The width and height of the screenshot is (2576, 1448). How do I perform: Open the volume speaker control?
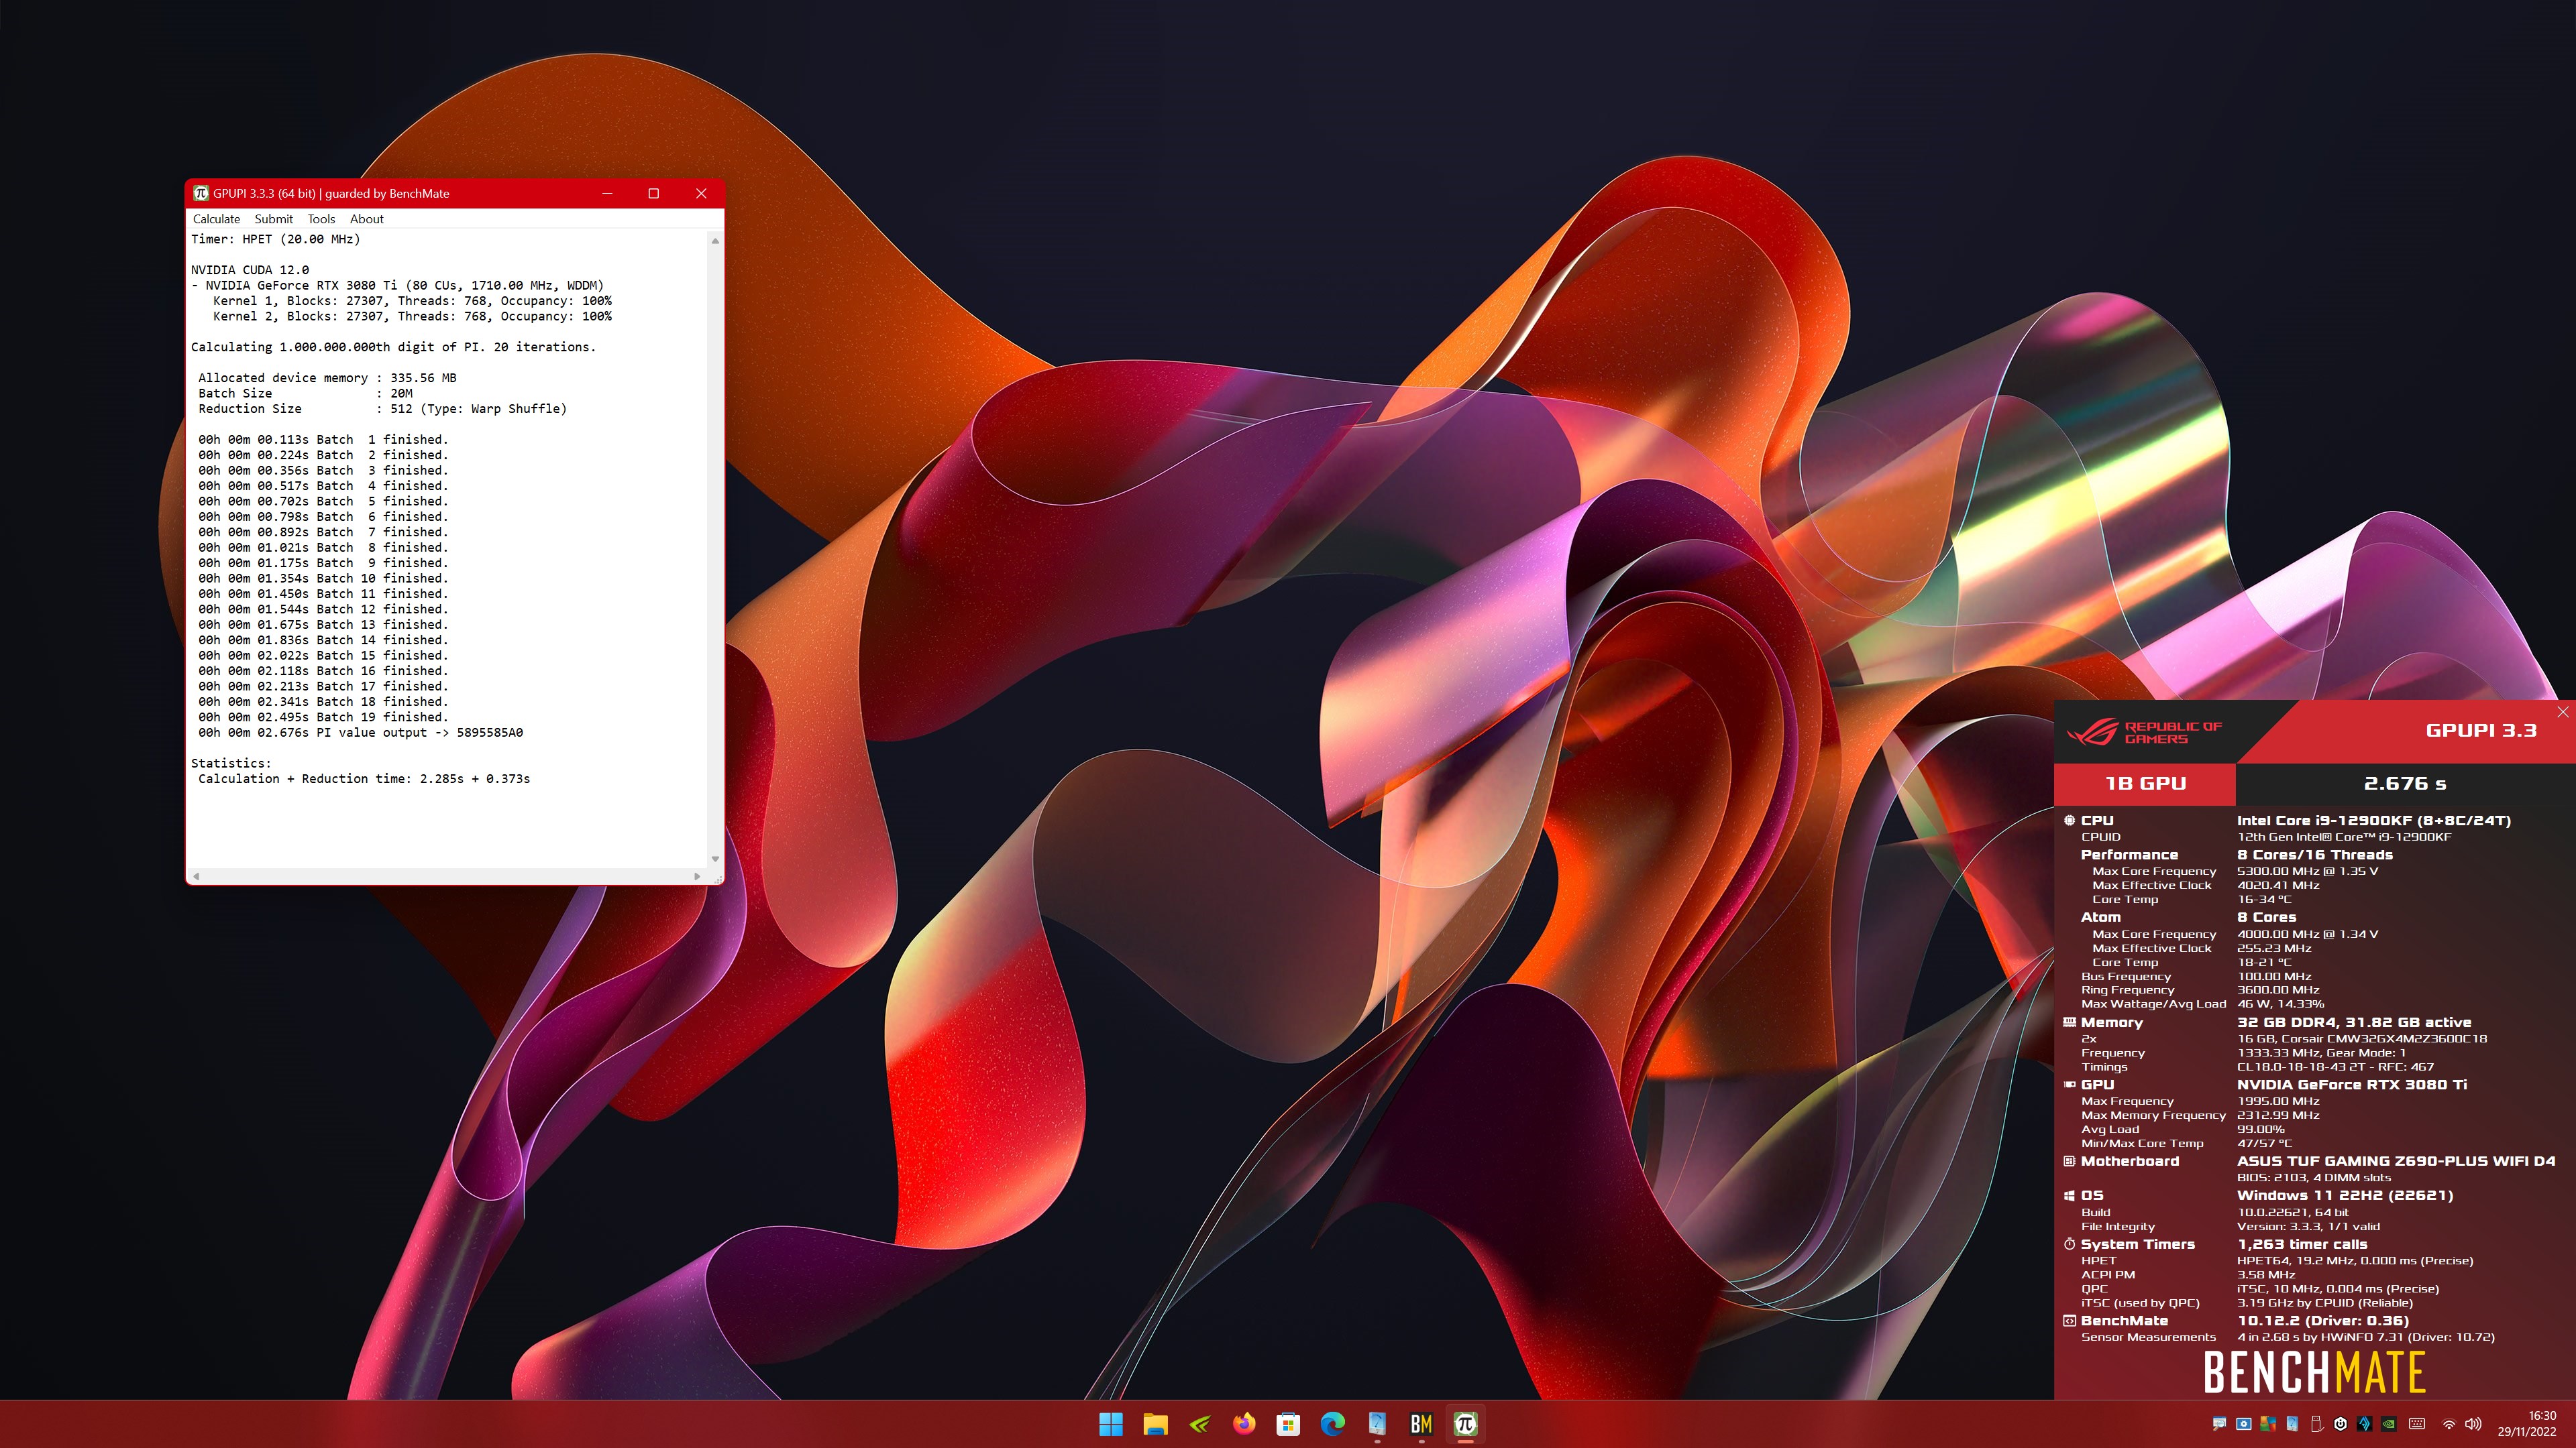point(2473,1424)
